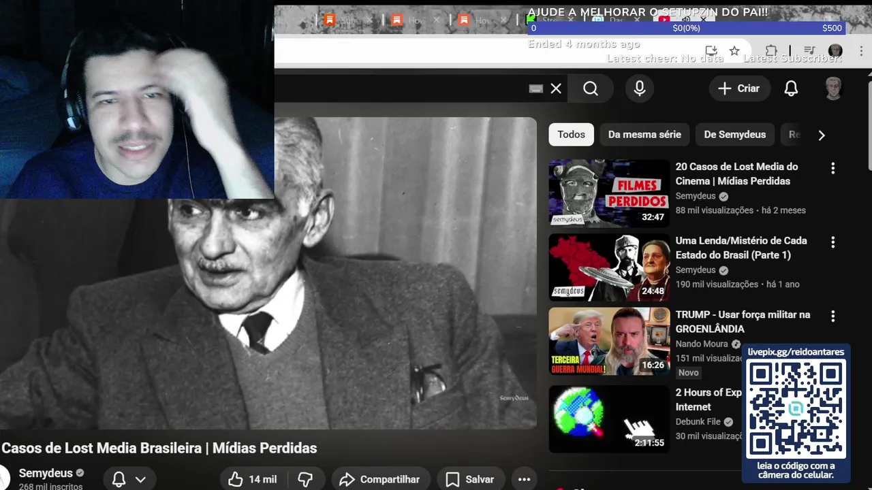Click the Debunk File channel name
This screenshot has width=872, height=490.
(x=698, y=422)
